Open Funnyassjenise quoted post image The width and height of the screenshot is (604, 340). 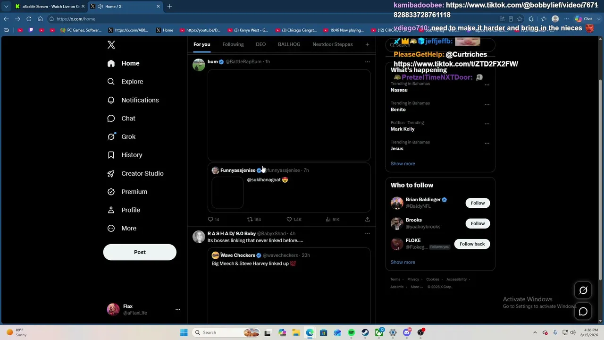[227, 192]
